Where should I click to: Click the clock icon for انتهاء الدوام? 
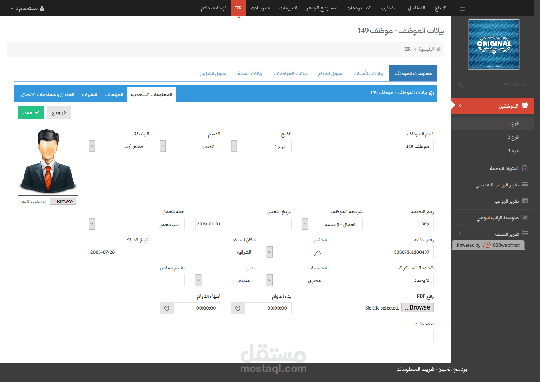167,308
